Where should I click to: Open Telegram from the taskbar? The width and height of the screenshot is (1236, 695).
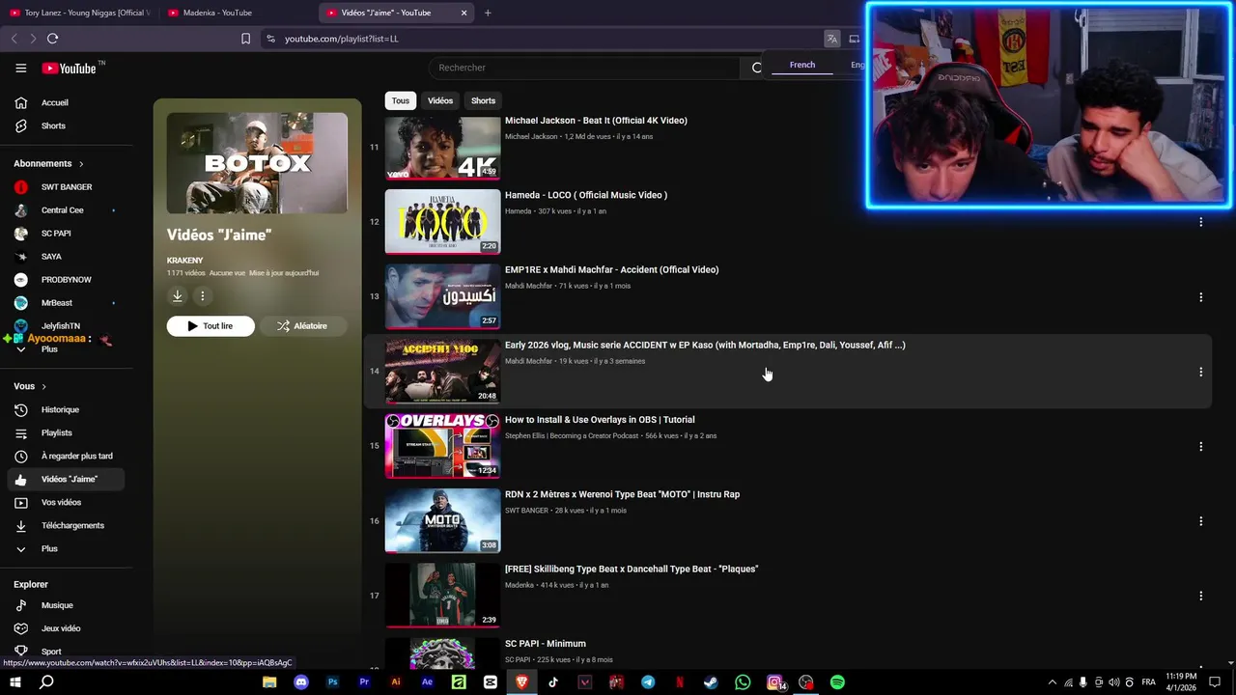tap(648, 682)
